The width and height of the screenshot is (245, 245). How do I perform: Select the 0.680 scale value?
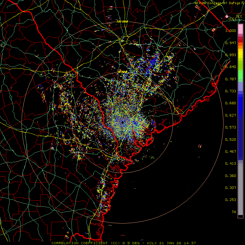(231, 103)
